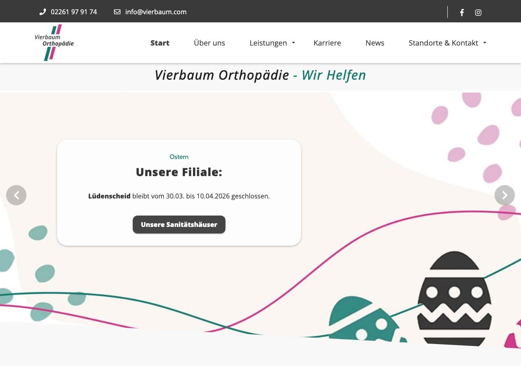
Task: Click the carousel navigation control
Action: pyautogui.click(x=505, y=195)
